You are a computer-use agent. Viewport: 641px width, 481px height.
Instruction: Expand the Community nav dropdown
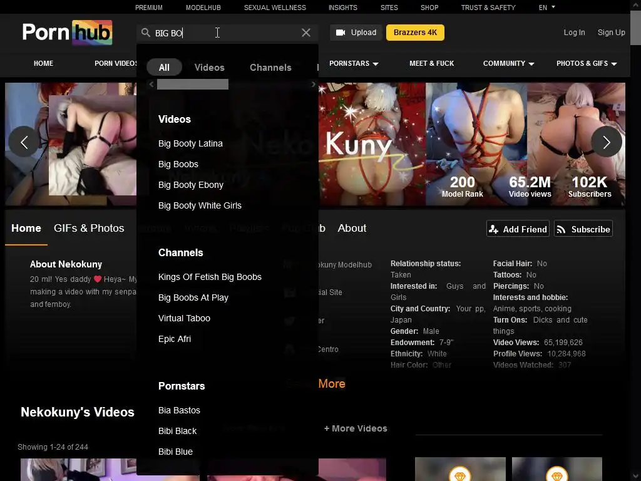point(508,63)
